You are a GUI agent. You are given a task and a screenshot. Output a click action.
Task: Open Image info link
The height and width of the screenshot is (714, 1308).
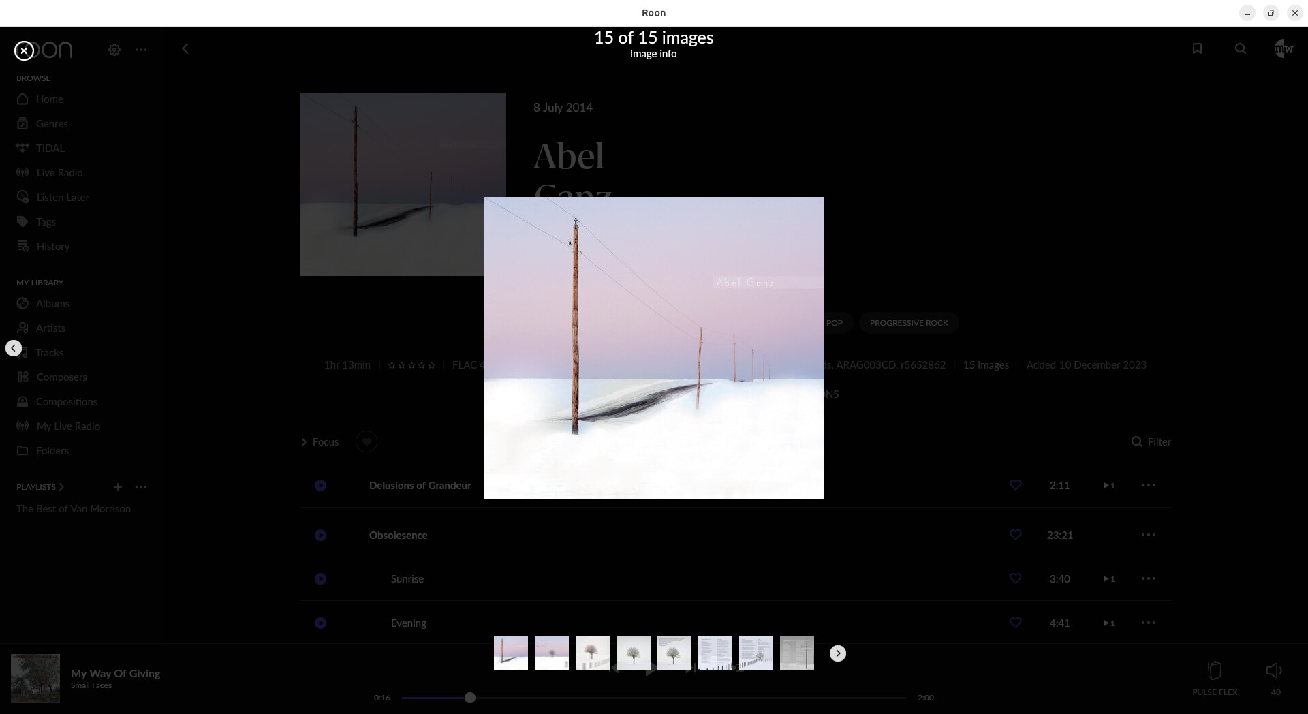pos(653,54)
